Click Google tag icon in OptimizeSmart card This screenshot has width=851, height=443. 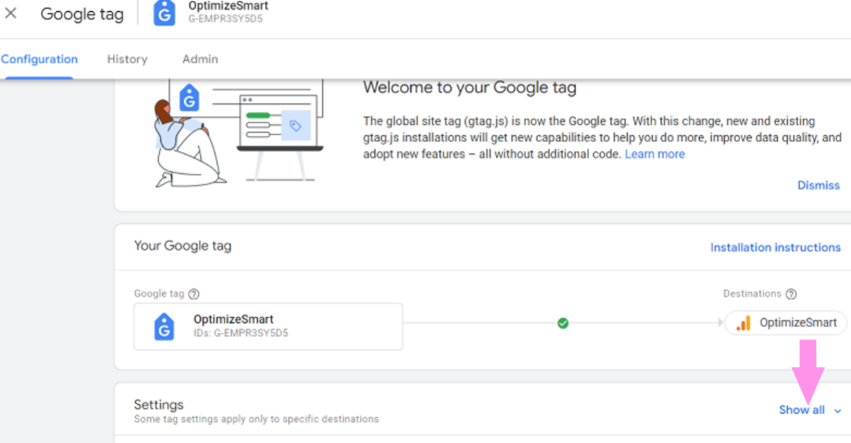[164, 326]
